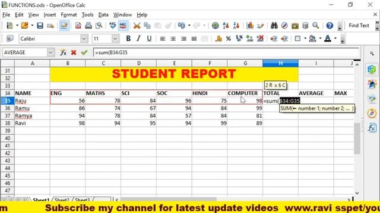Click the Print icon
This screenshot has width=380, height=213.
pos(88,25)
